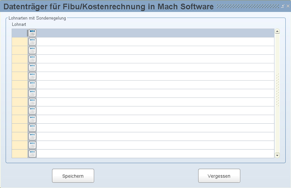The height and width of the screenshot is (188, 291).
Task: Focus the Lohnart input field in first row
Action: pyautogui.click(x=20, y=33)
